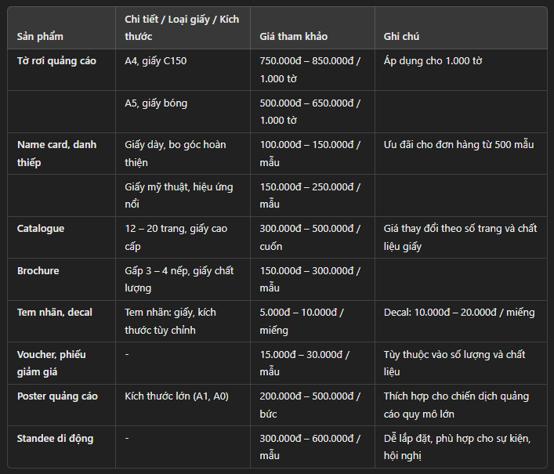Image resolution: width=554 pixels, height=474 pixels.
Task: Click the "A4, giấy C150" detail cell
Action: (x=156, y=60)
